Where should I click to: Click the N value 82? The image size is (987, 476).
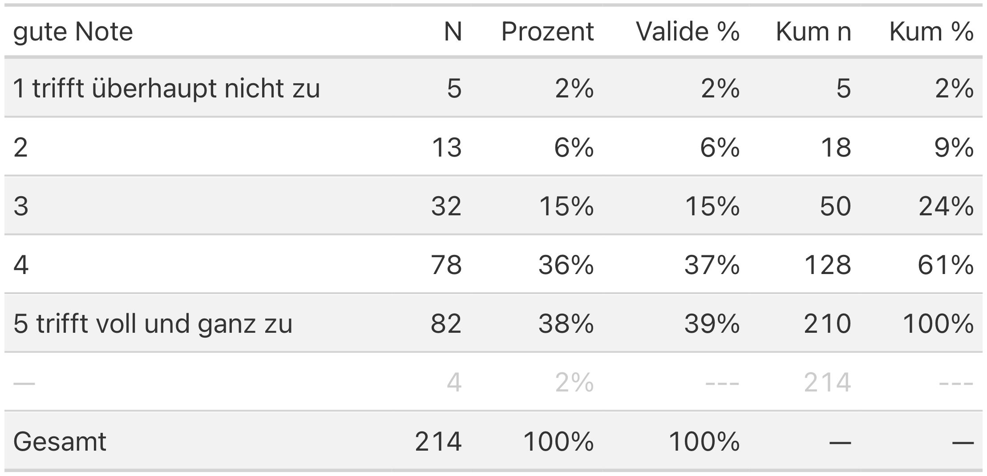[x=446, y=323]
